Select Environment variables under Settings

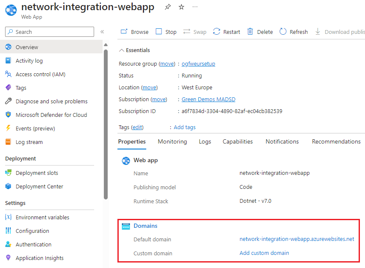[41, 217]
